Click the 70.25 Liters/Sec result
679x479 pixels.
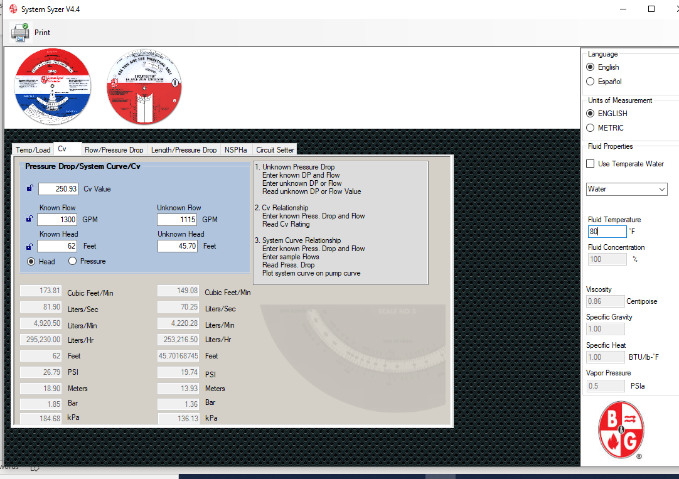pos(178,307)
